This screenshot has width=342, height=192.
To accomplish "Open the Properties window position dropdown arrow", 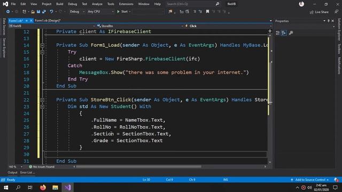I will 324,21.
